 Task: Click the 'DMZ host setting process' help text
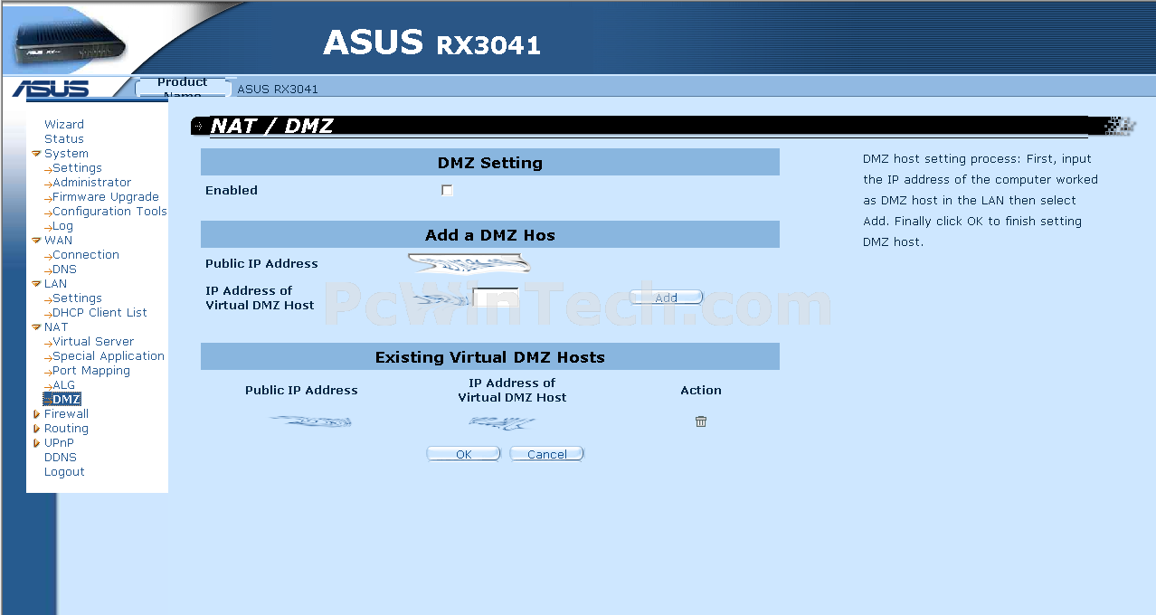(981, 201)
